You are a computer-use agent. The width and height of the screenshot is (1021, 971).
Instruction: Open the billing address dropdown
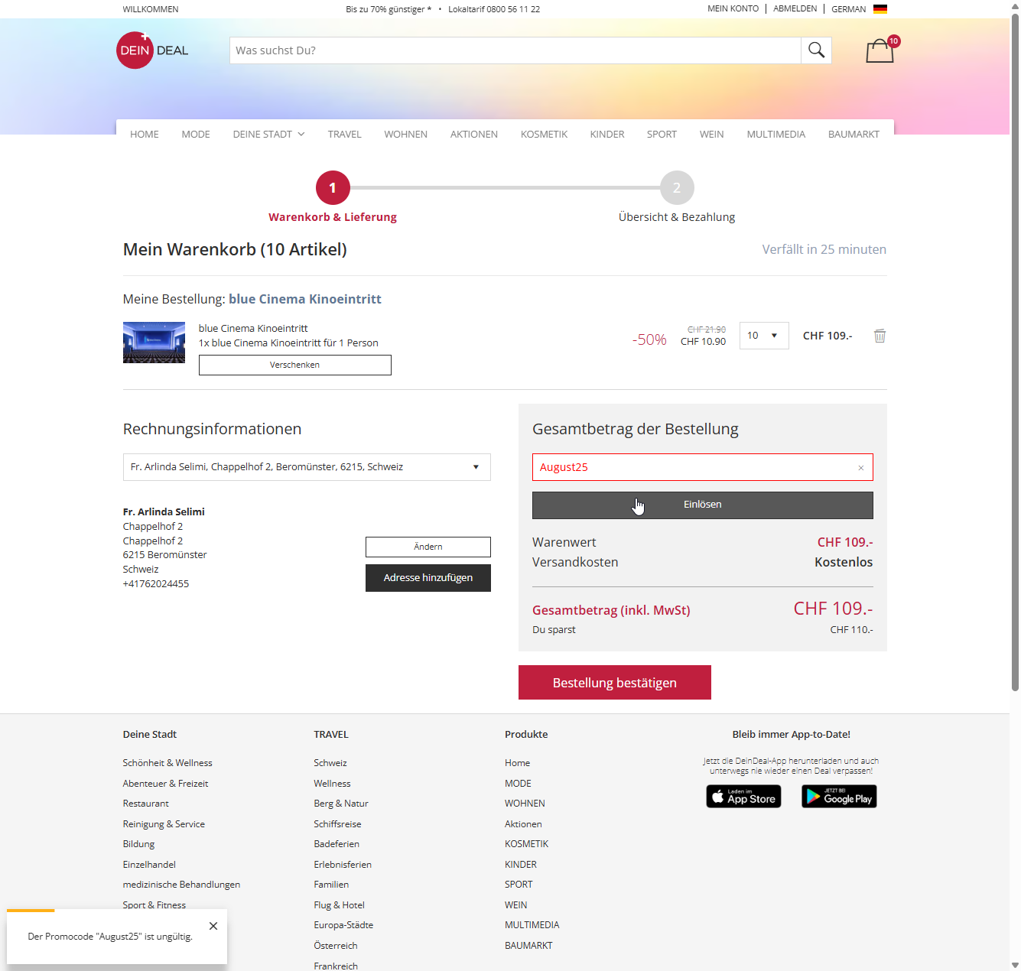coord(307,467)
